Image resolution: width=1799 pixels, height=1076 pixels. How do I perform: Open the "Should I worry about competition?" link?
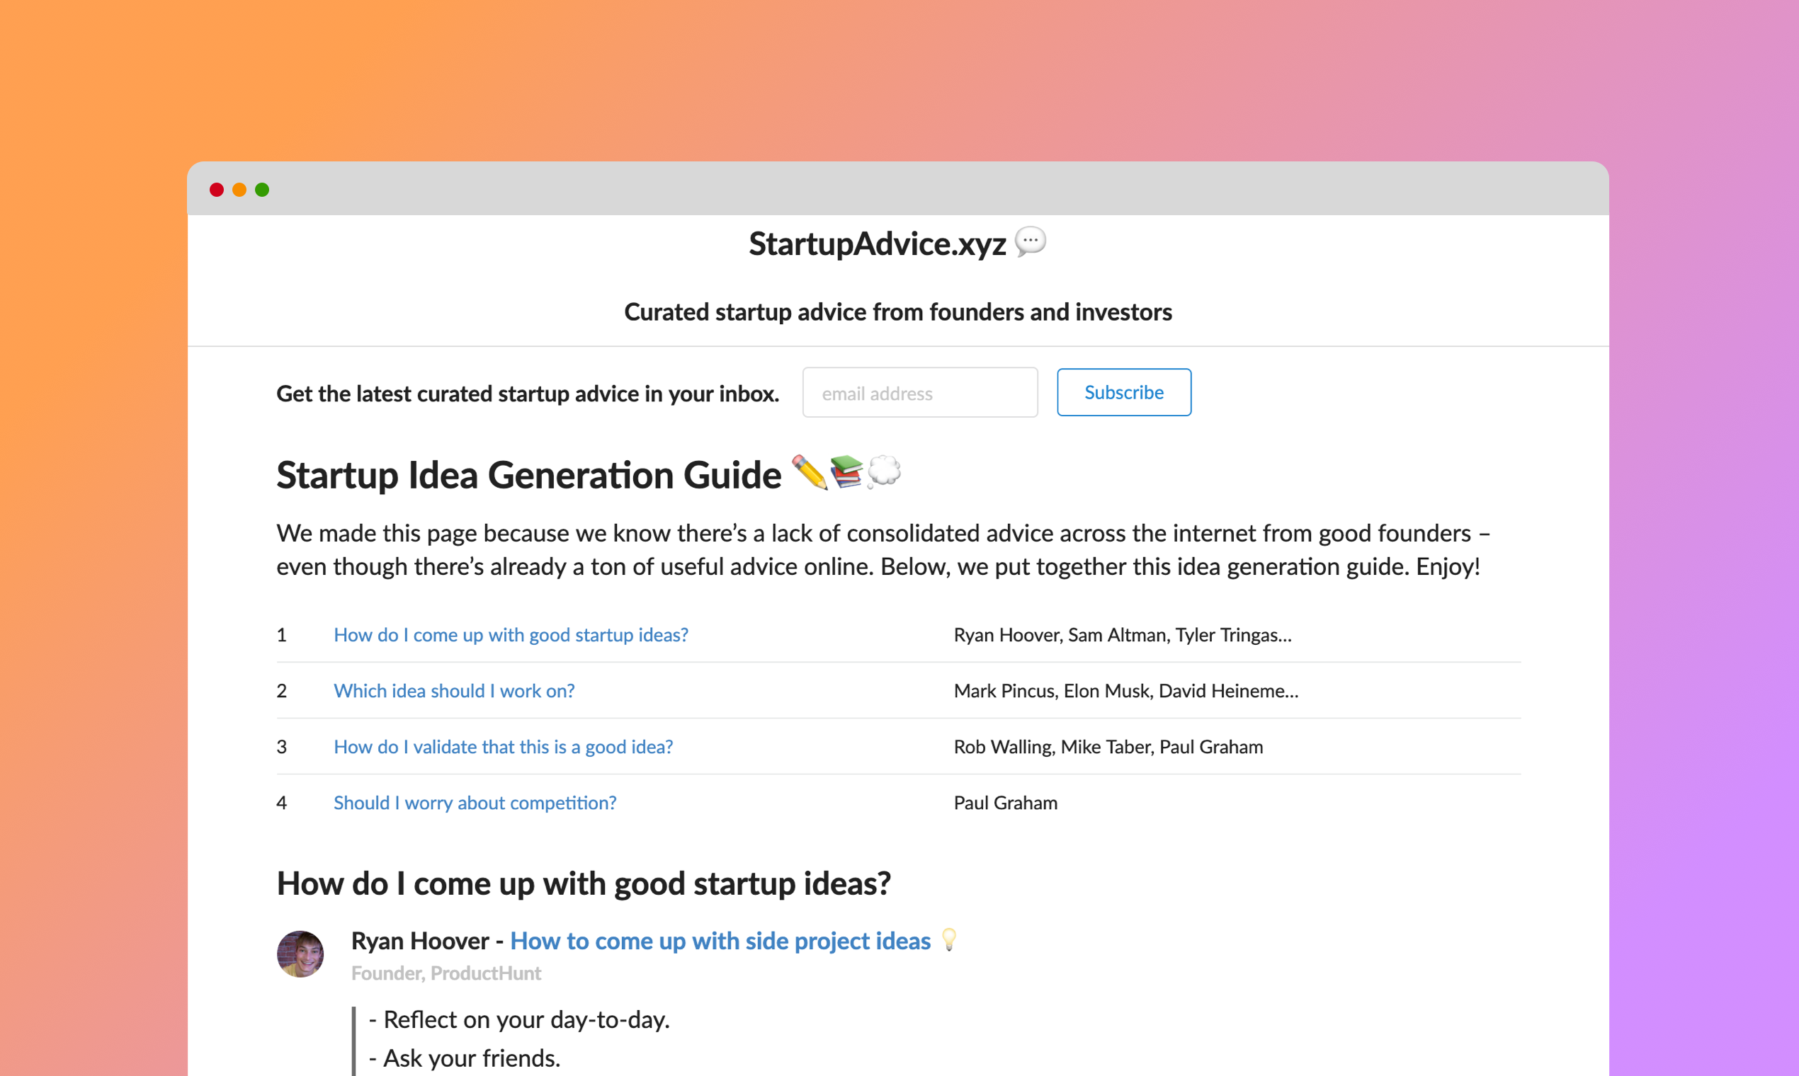pyautogui.click(x=475, y=803)
